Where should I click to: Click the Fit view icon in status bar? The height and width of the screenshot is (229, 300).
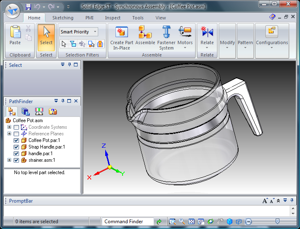coord(191,222)
